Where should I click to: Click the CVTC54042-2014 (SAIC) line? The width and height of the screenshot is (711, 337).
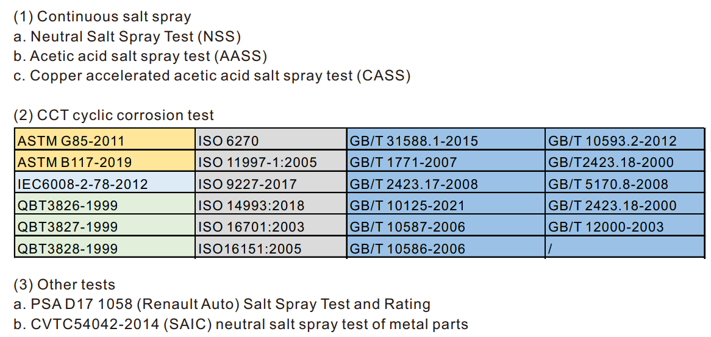[241, 324]
